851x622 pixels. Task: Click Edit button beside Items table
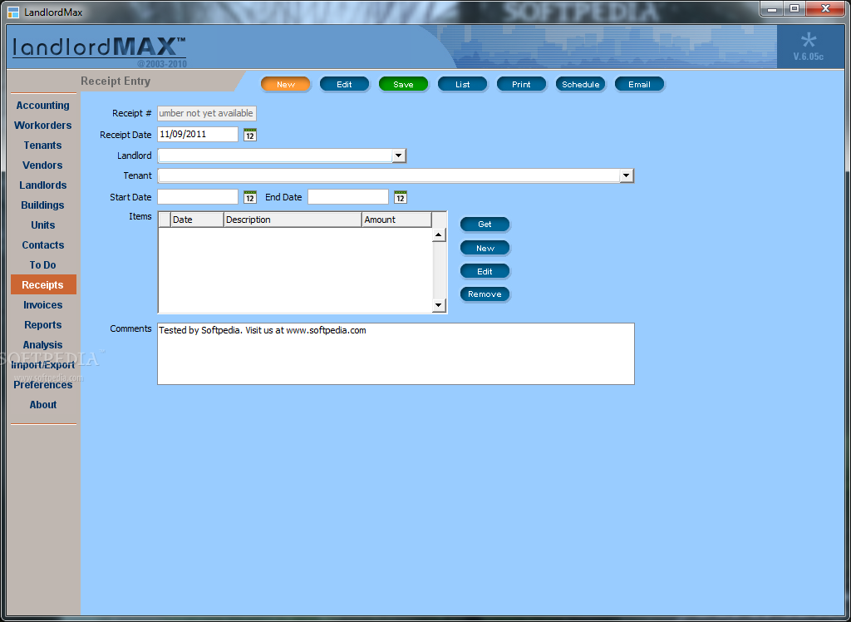(x=485, y=272)
